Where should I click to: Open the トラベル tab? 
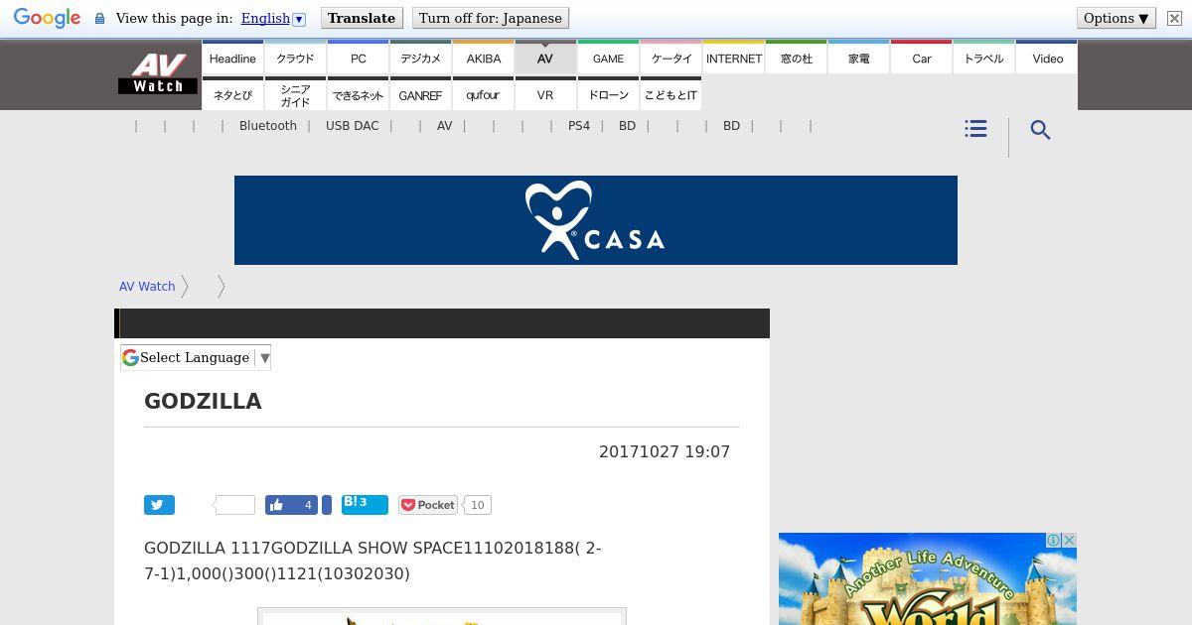[x=983, y=58]
